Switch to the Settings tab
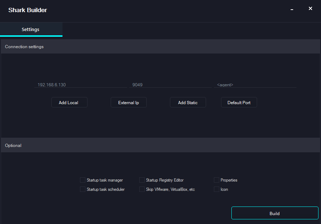This screenshot has height=224, width=321. pos(30,29)
